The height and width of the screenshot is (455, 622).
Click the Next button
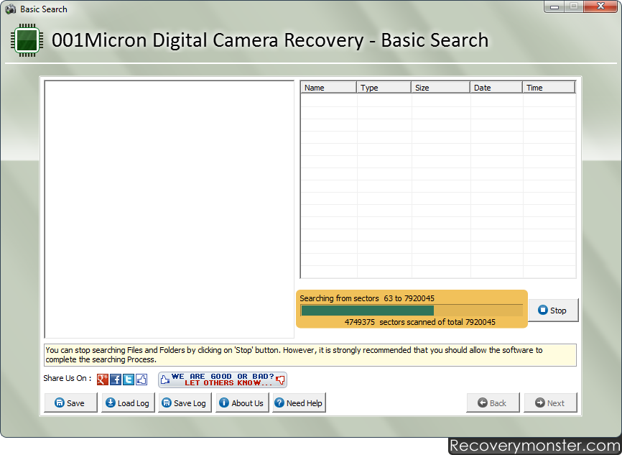tap(550, 403)
